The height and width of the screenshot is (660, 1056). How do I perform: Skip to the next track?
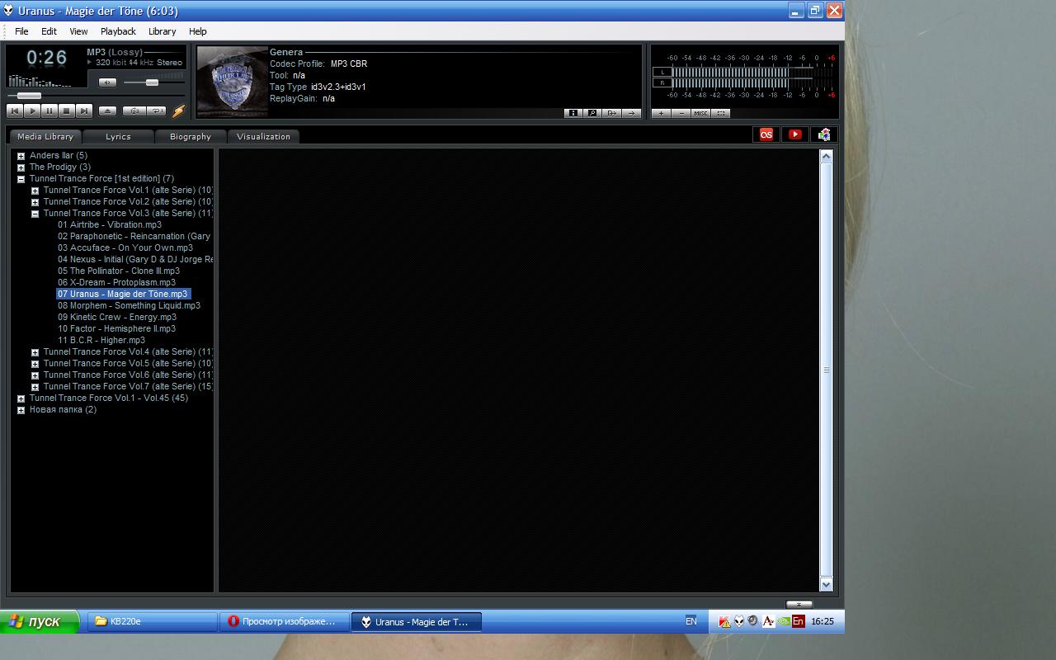tap(84, 111)
